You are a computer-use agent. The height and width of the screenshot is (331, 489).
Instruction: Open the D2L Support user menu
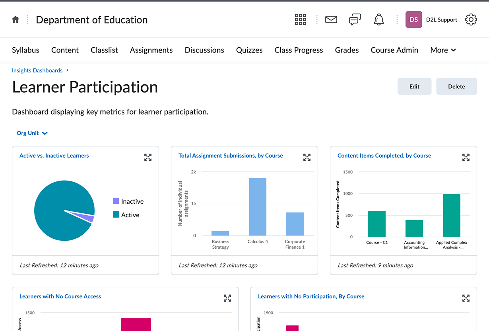coord(431,19)
